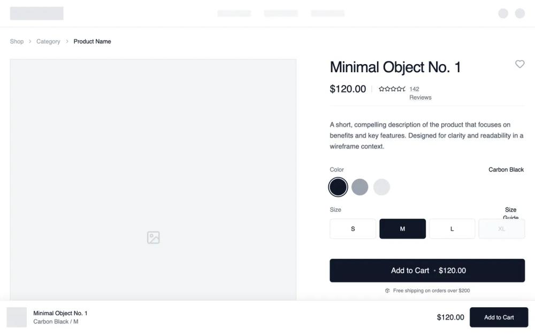Click Add to Cart for $120.00
The image size is (535, 334).
point(427,270)
